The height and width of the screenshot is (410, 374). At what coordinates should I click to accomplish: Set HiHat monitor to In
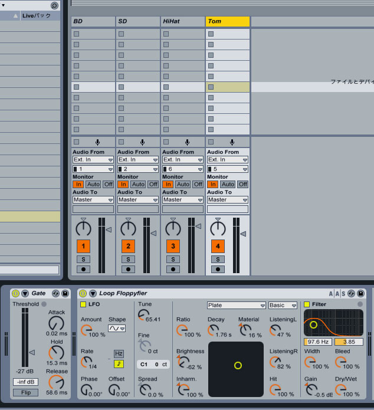click(x=168, y=184)
